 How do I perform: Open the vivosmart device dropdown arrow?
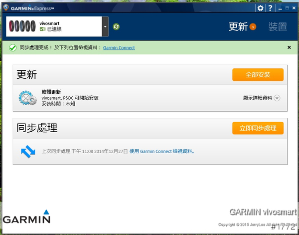pos(105,26)
